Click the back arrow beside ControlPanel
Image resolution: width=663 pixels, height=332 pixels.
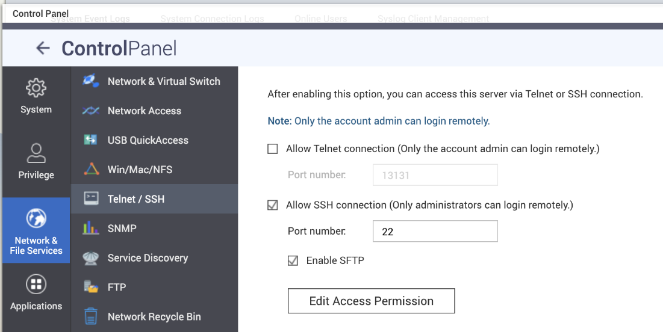point(43,48)
